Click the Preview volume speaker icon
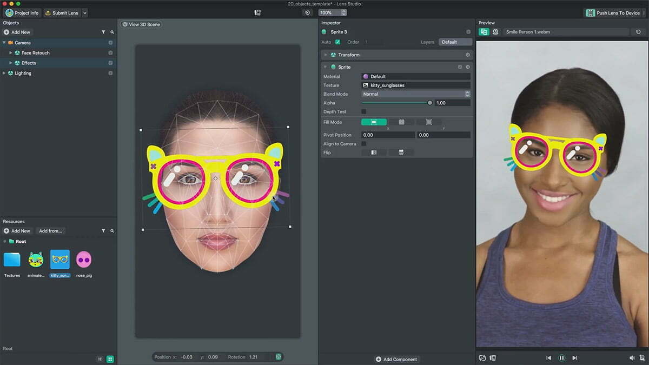The image size is (649, 365). coord(632,357)
